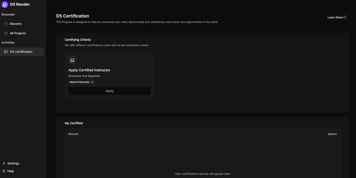This screenshot has width=356, height=178.
Task: Open Help from the sidebar
Action: 8,171
